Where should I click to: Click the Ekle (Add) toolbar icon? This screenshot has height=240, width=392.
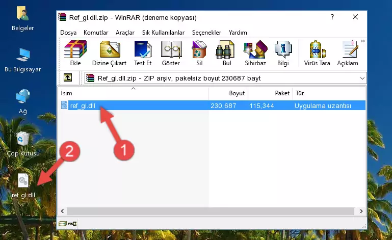coord(75,53)
